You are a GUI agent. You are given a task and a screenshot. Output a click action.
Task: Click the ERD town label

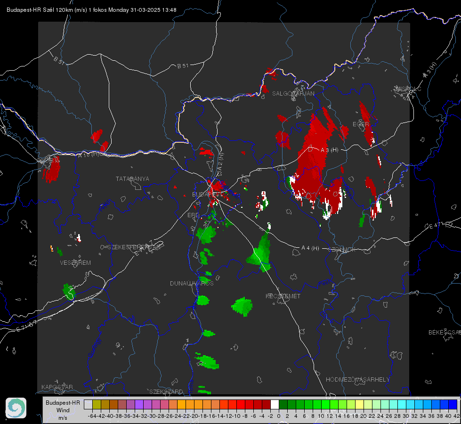[193, 215]
